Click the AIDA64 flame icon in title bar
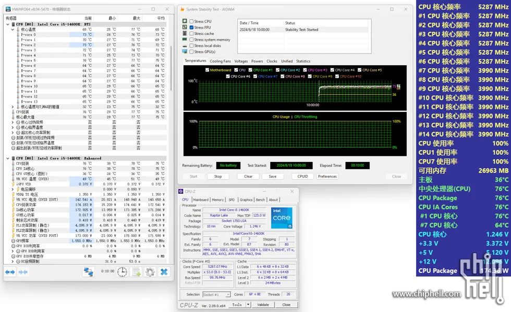Image resolution: width=511 pixels, height=312 pixels. click(x=182, y=9)
